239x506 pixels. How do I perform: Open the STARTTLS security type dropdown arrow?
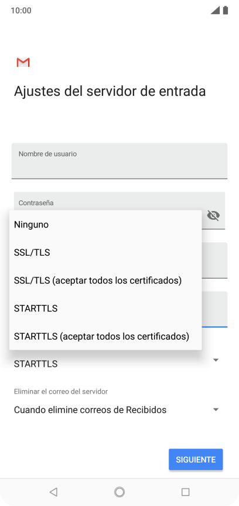point(216,360)
